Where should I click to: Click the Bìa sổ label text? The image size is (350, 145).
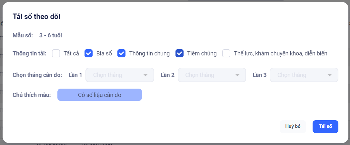point(104,53)
